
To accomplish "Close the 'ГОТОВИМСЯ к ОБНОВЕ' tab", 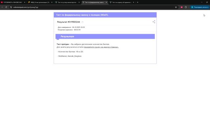I will pyautogui.click(x=25, y=2).
